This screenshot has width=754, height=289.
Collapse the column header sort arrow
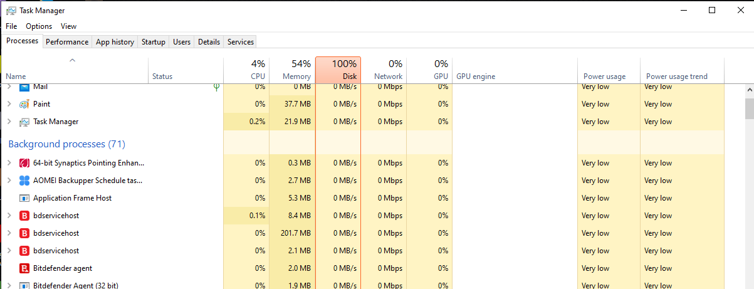tap(72, 60)
